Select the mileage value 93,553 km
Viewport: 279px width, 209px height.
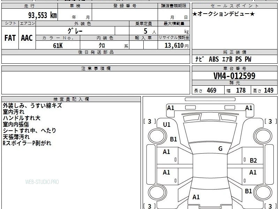pos(43,15)
